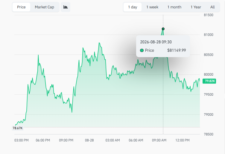The image size is (225, 154).
Task: Click the 08-28 date axis label
Action: pyautogui.click(x=89, y=140)
